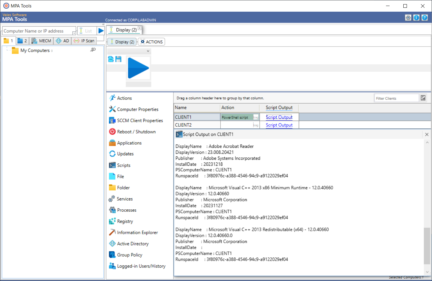Click the Log button in CLIENT1 row

pos(256,117)
